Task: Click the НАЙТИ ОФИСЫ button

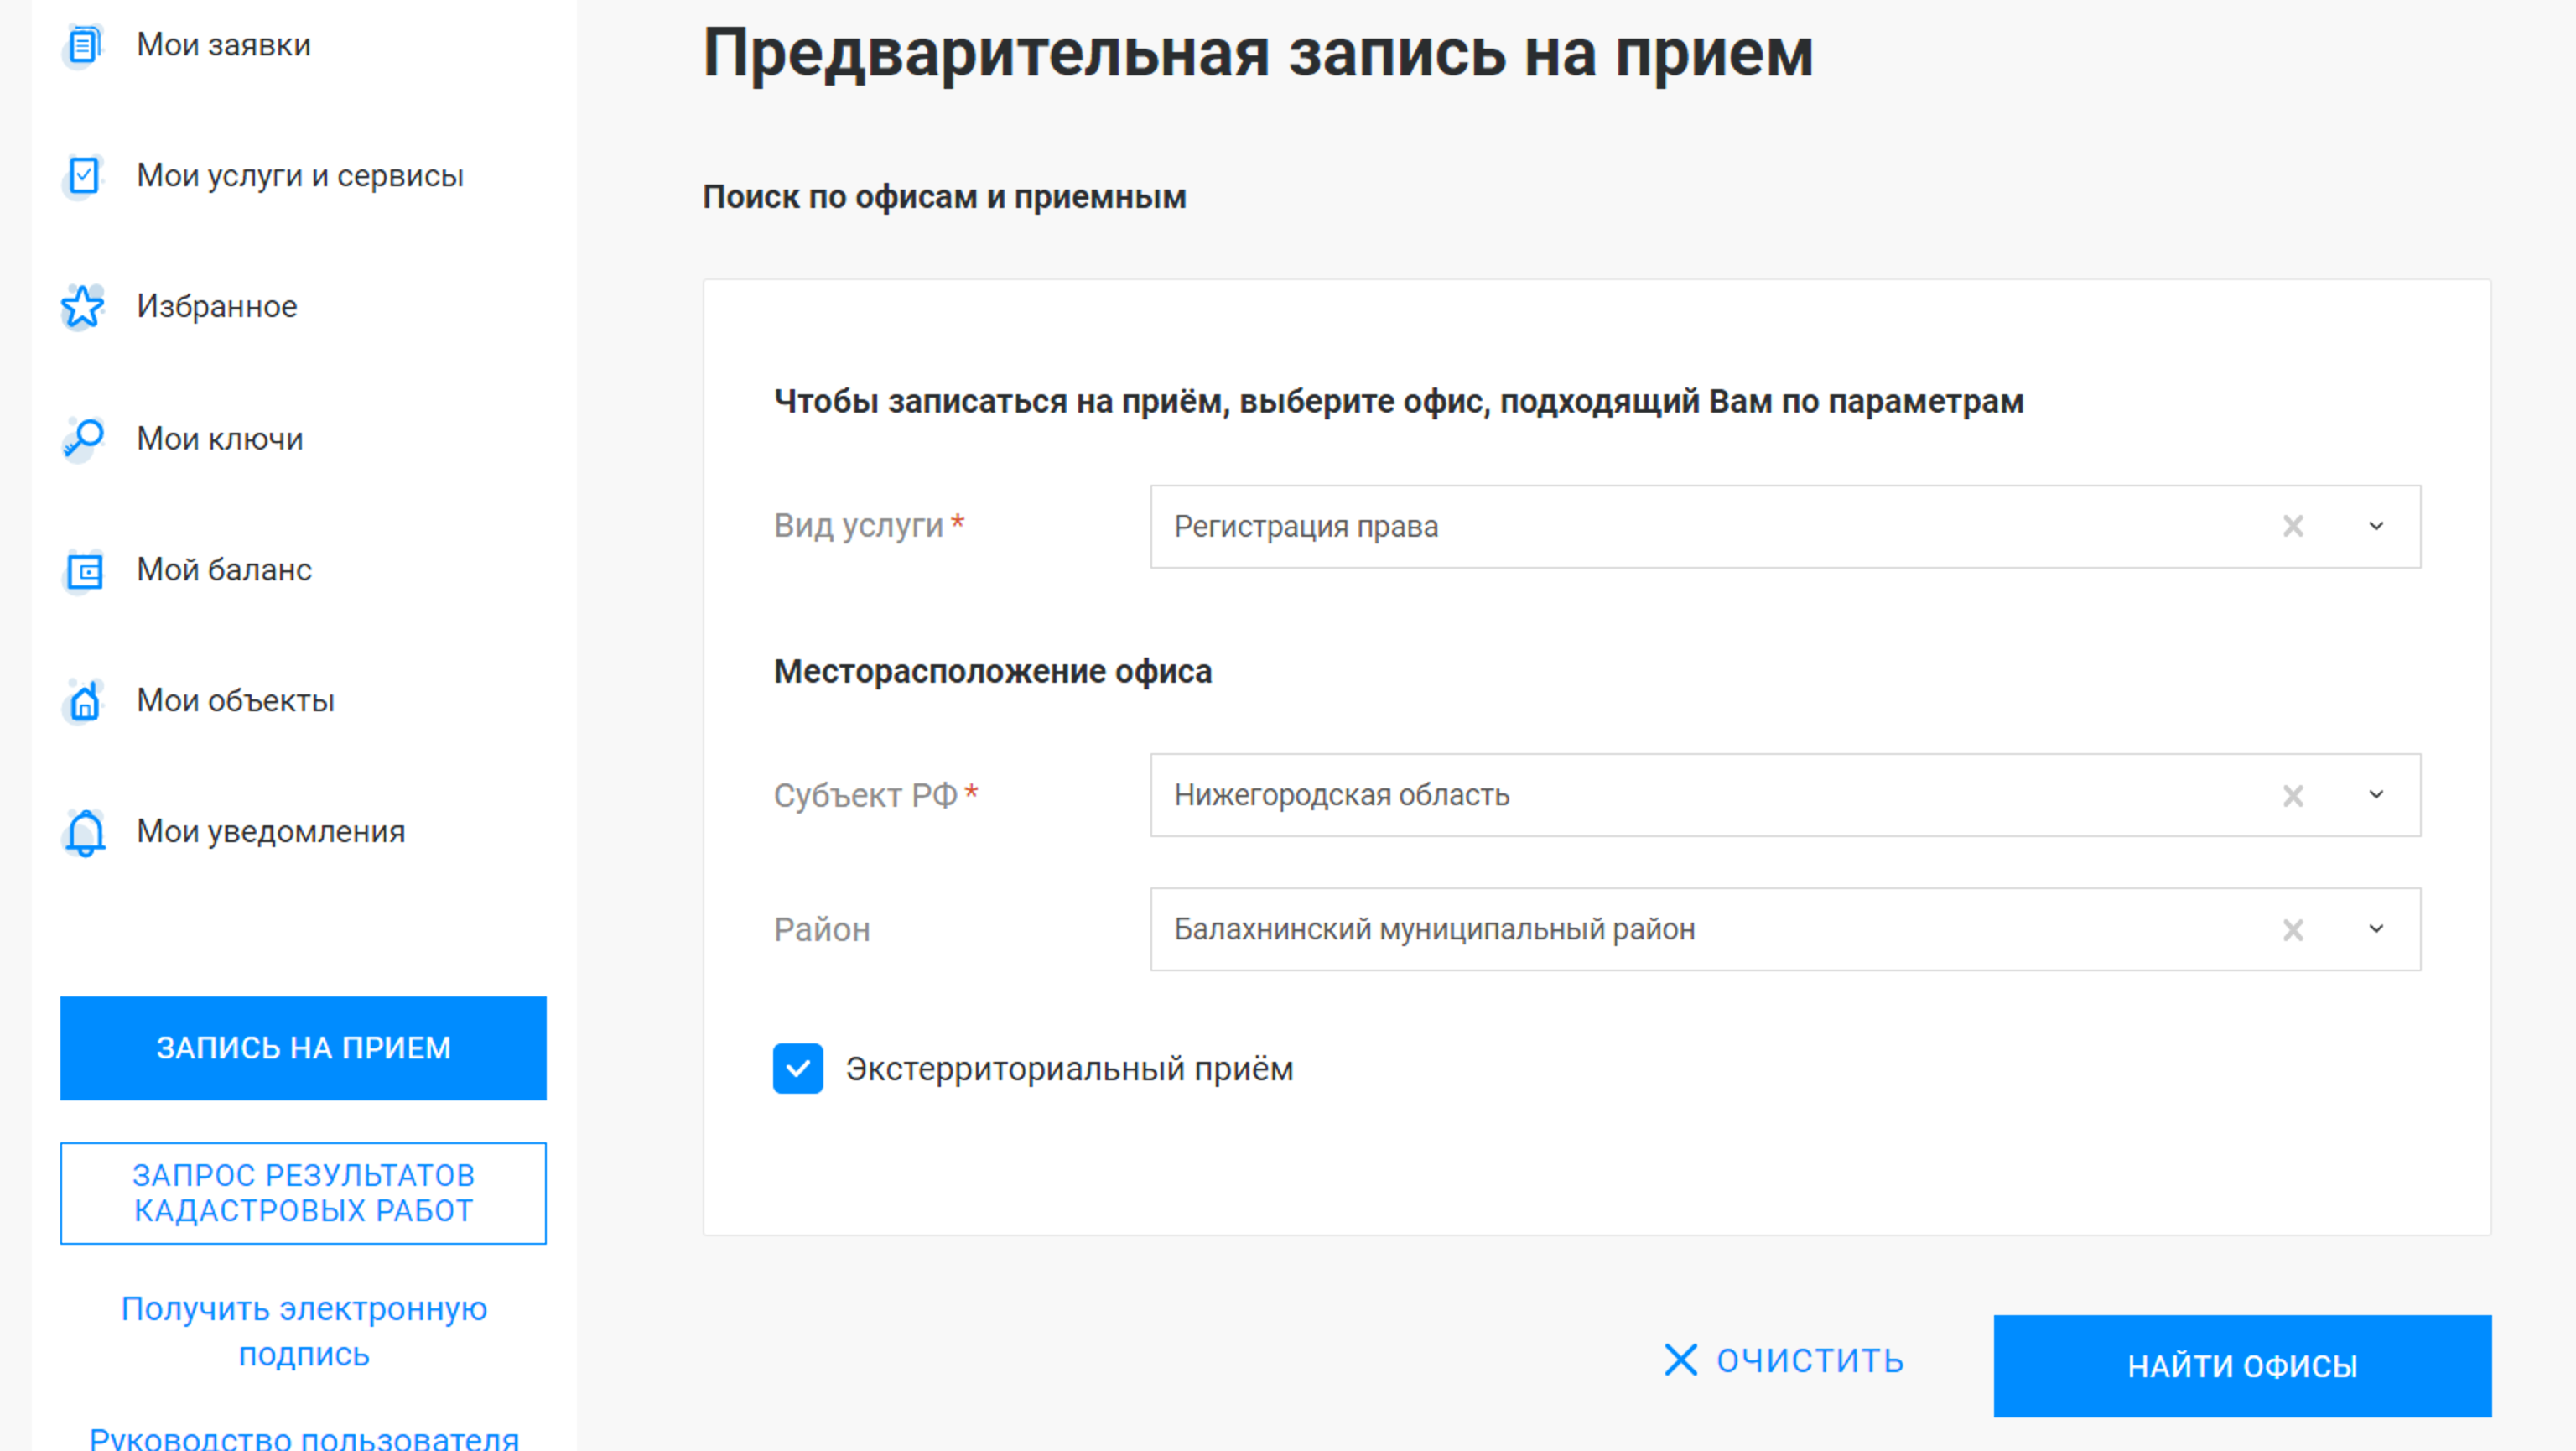Action: click(x=2242, y=1366)
